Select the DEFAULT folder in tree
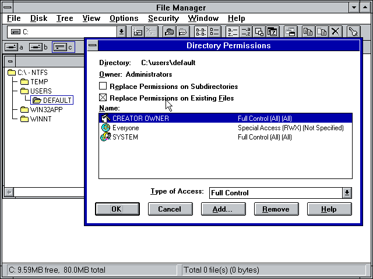 (52, 100)
